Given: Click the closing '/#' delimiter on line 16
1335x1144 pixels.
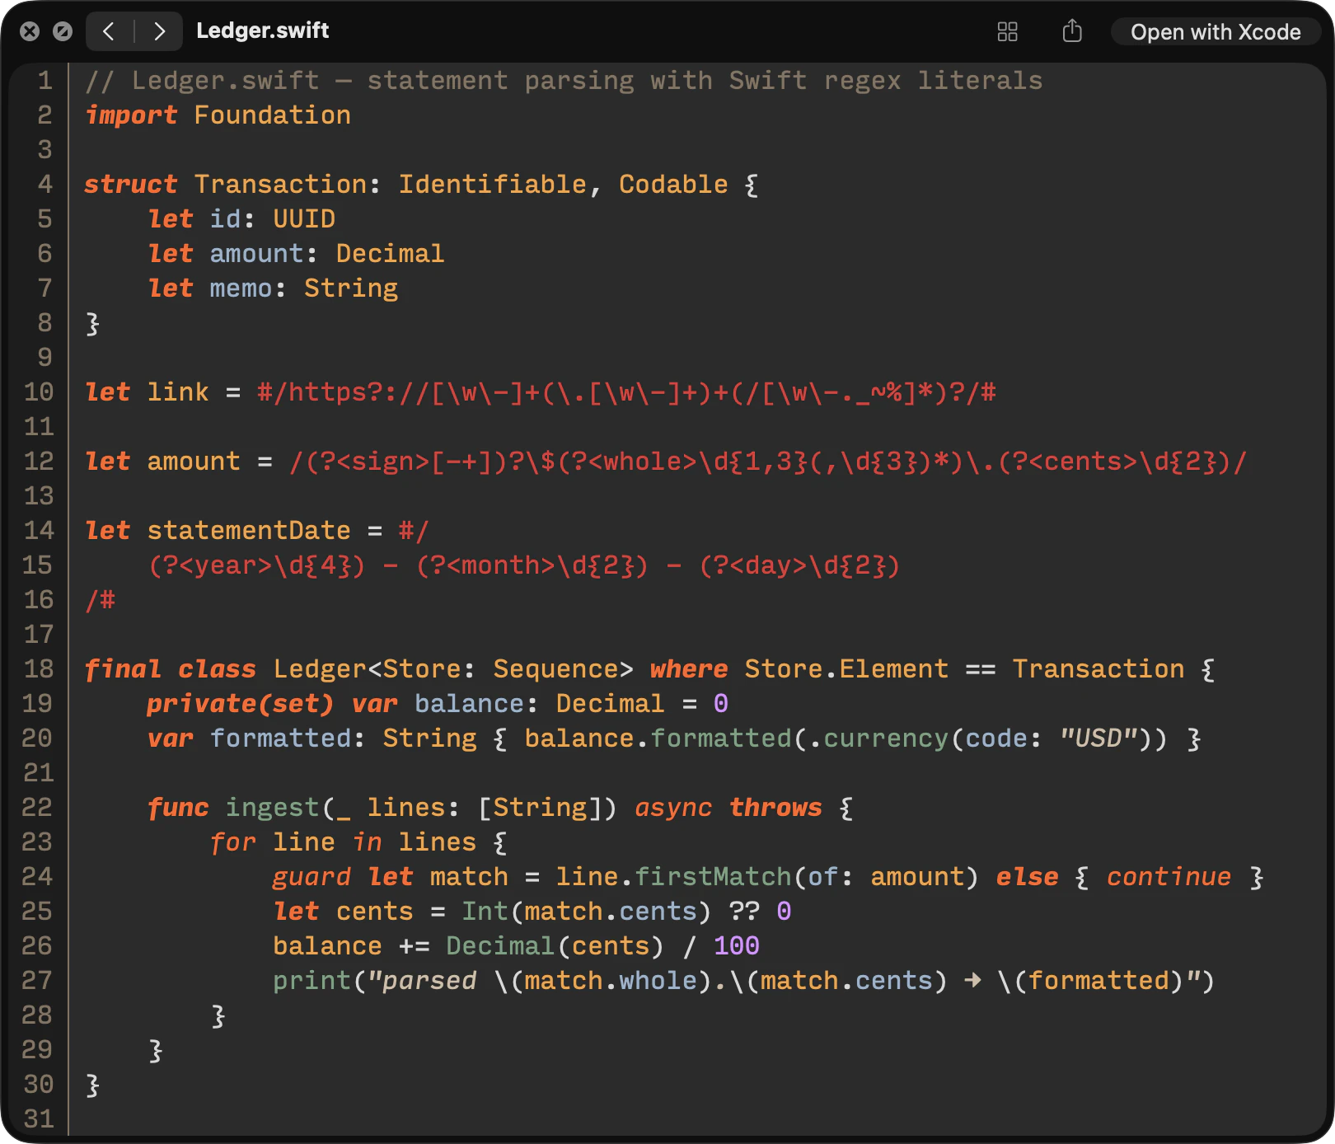Looking at the screenshot, I should (x=101, y=600).
